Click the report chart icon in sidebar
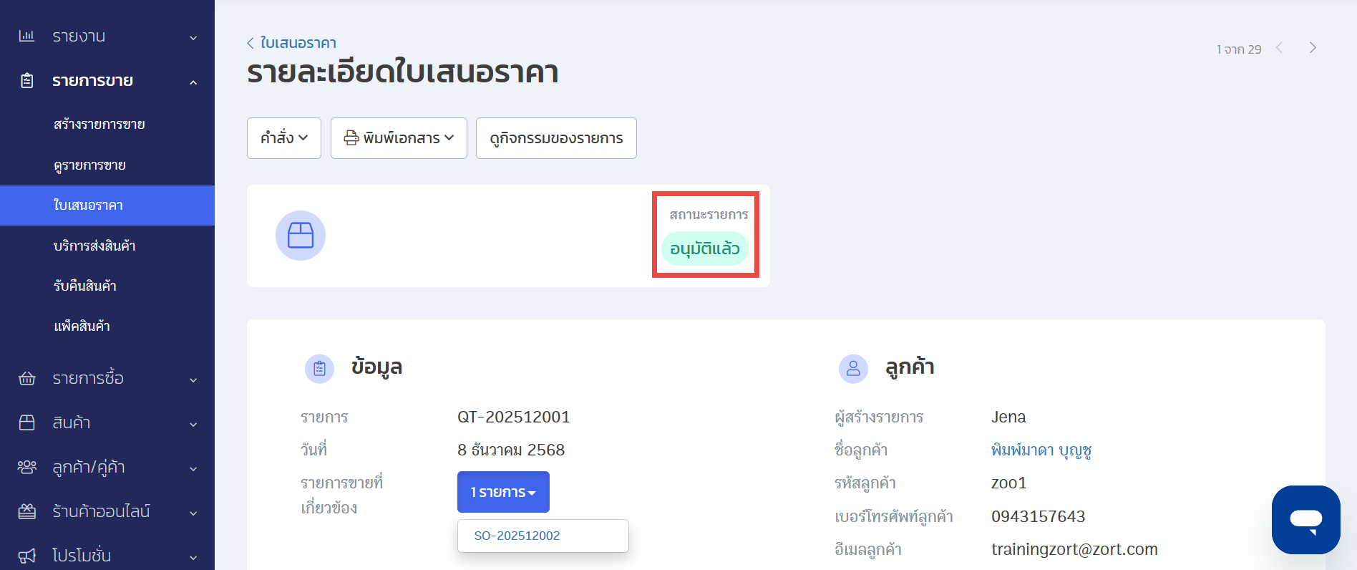This screenshot has height=570, width=1357. [x=26, y=36]
